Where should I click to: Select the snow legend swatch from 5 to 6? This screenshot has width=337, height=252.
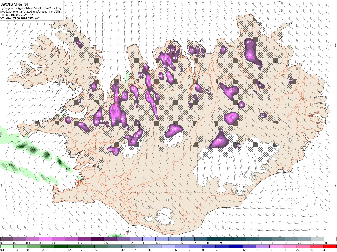[175, 239]
